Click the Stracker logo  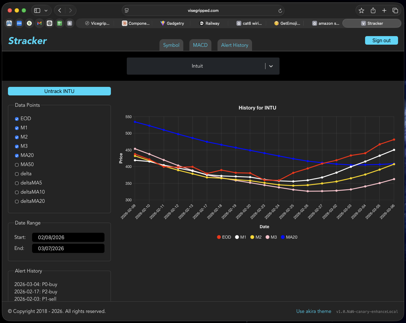point(27,41)
